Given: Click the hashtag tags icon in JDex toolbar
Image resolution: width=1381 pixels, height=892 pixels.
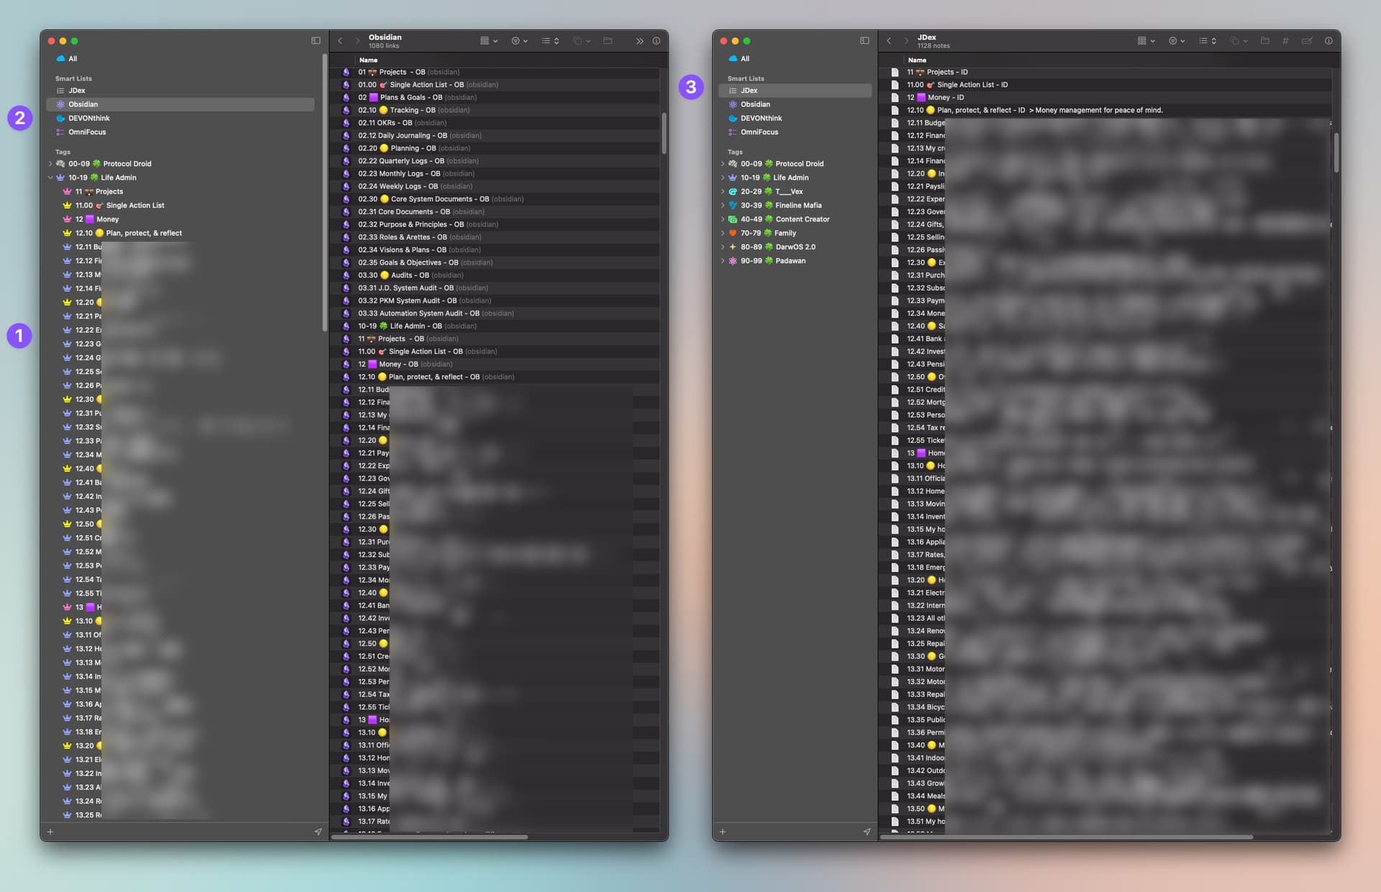Looking at the screenshot, I should click(x=1285, y=41).
